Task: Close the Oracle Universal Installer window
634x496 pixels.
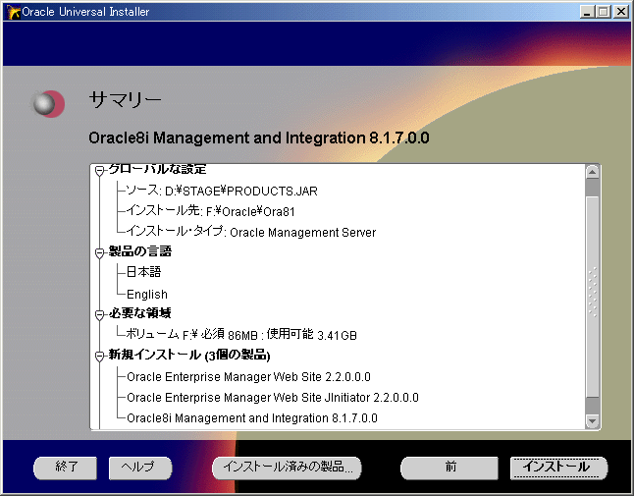Action: click(x=620, y=12)
